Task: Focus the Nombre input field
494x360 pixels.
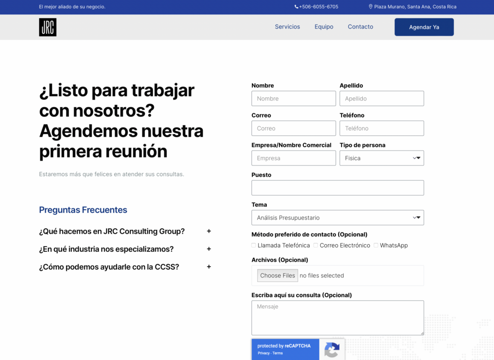Action: 294,98
